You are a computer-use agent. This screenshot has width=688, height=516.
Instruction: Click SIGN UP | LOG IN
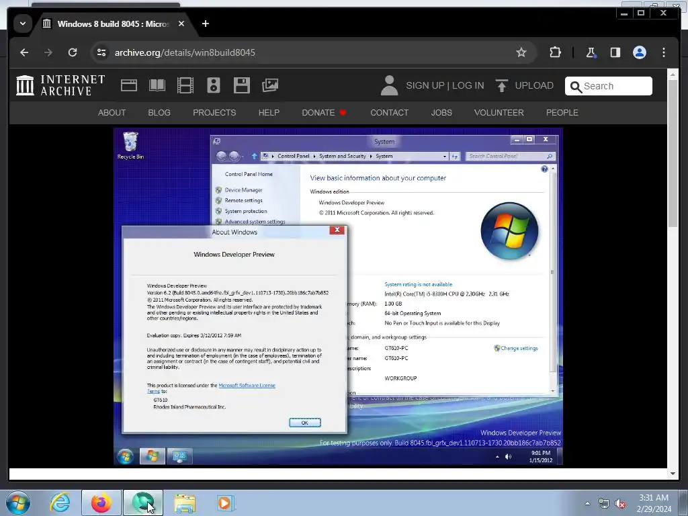(x=445, y=85)
